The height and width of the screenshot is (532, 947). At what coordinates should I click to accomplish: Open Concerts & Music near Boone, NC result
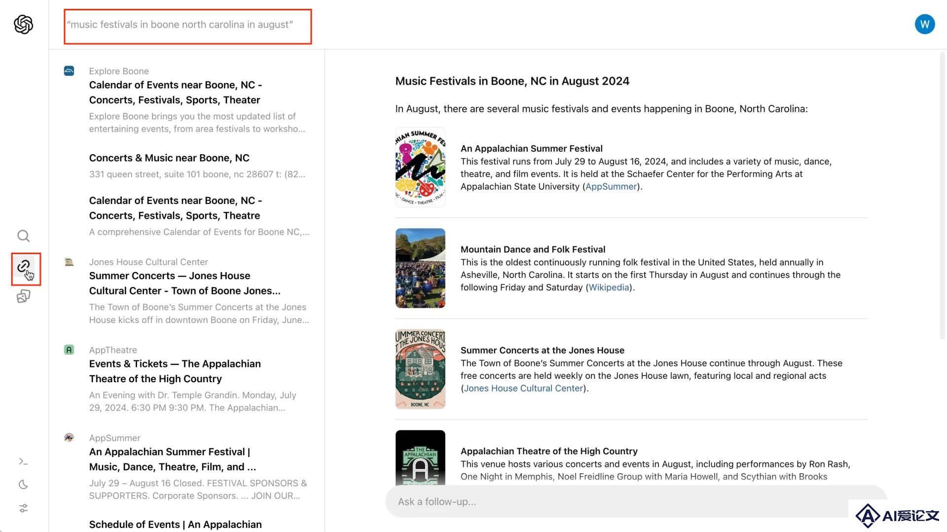(169, 158)
